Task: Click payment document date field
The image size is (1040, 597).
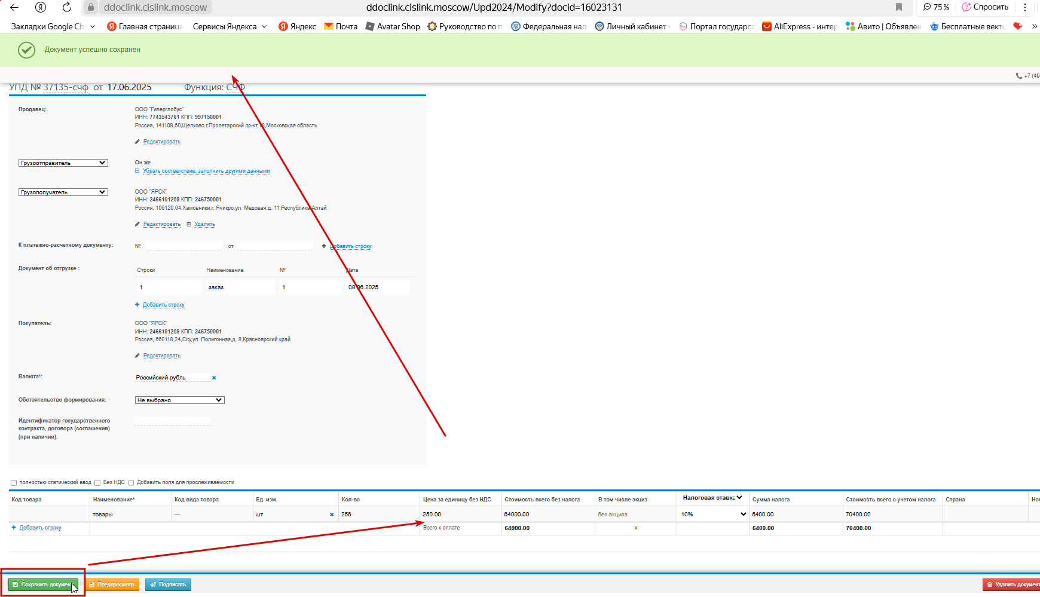Action: 274,246
